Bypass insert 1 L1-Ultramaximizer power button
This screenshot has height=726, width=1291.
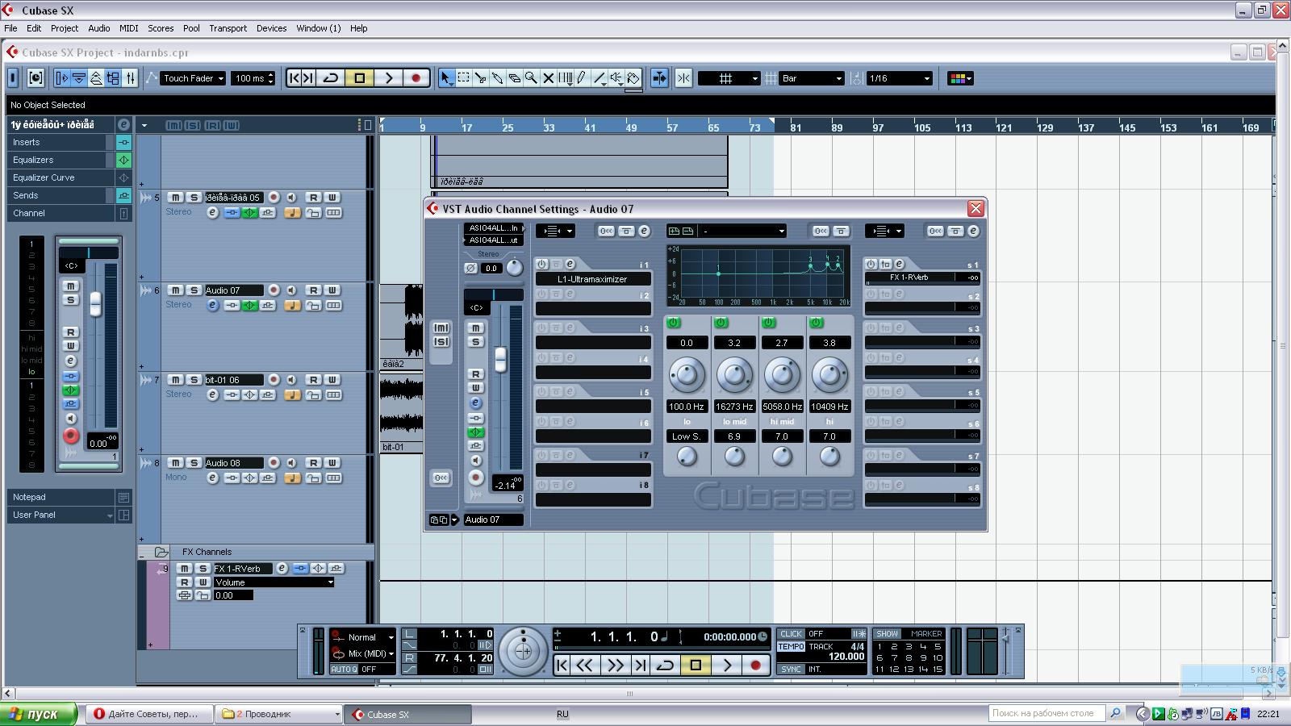coord(542,264)
